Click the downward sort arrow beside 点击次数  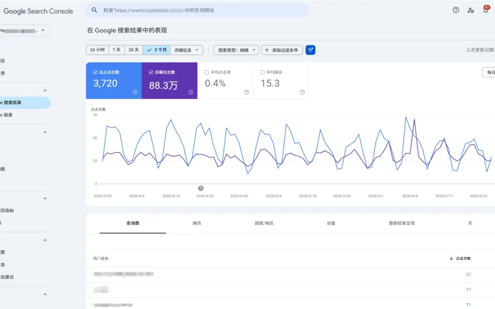(451, 258)
